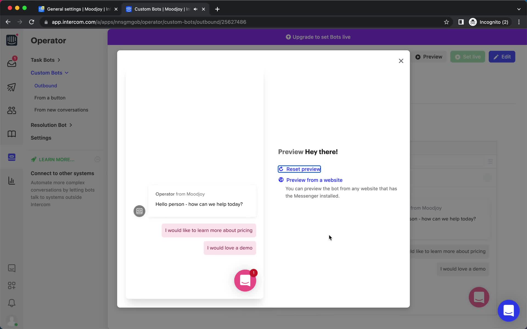Click the Preview button in header
The height and width of the screenshot is (329, 527).
pyautogui.click(x=429, y=57)
